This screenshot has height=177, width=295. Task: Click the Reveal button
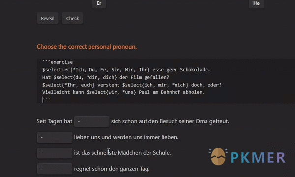click(x=47, y=18)
